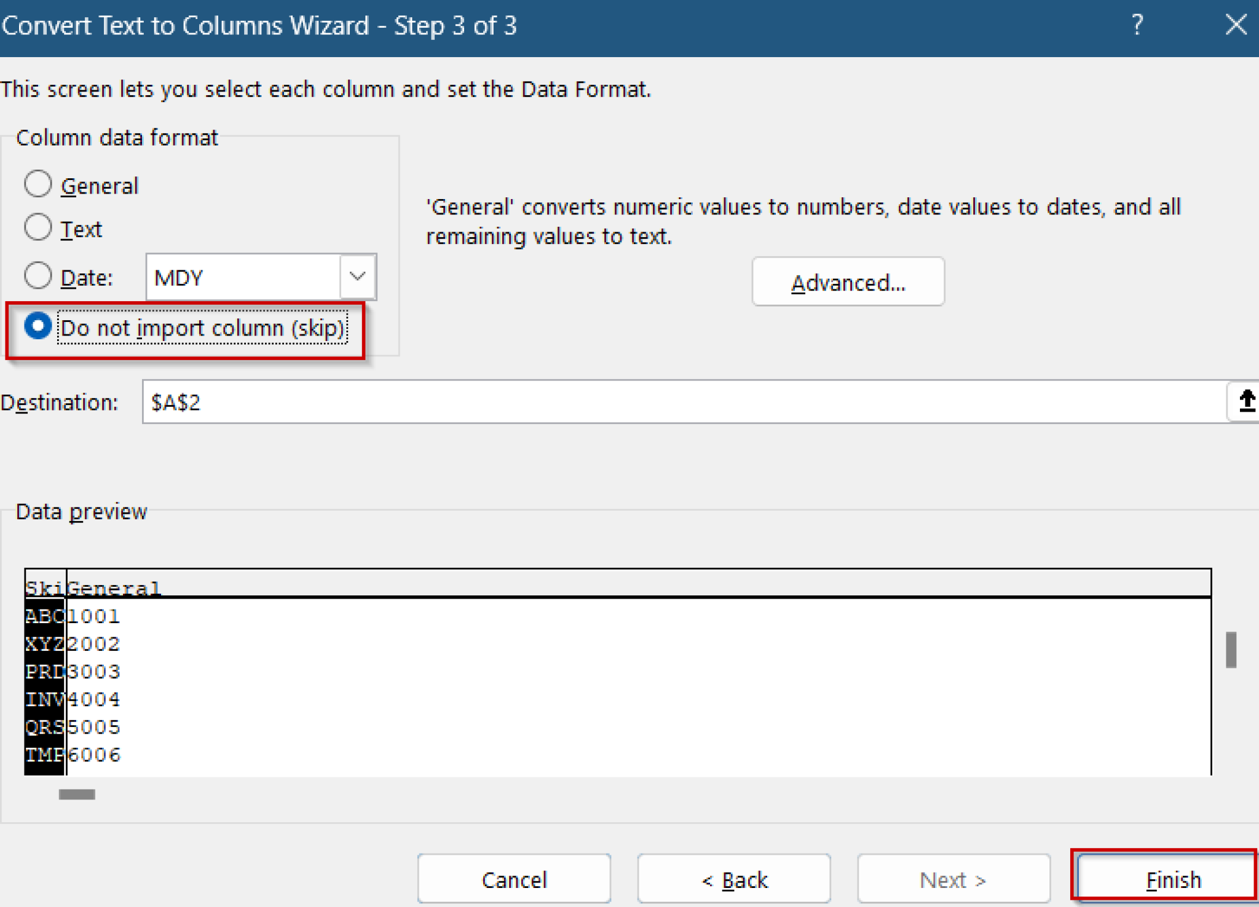This screenshot has height=907, width=1259.
Task: Open the Advanced text import settings
Action: point(848,282)
